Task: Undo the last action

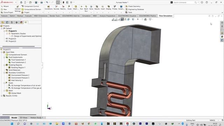Action: pos(47,2)
